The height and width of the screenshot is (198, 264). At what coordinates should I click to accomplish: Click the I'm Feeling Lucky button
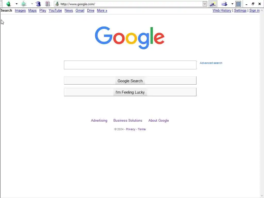click(x=130, y=92)
